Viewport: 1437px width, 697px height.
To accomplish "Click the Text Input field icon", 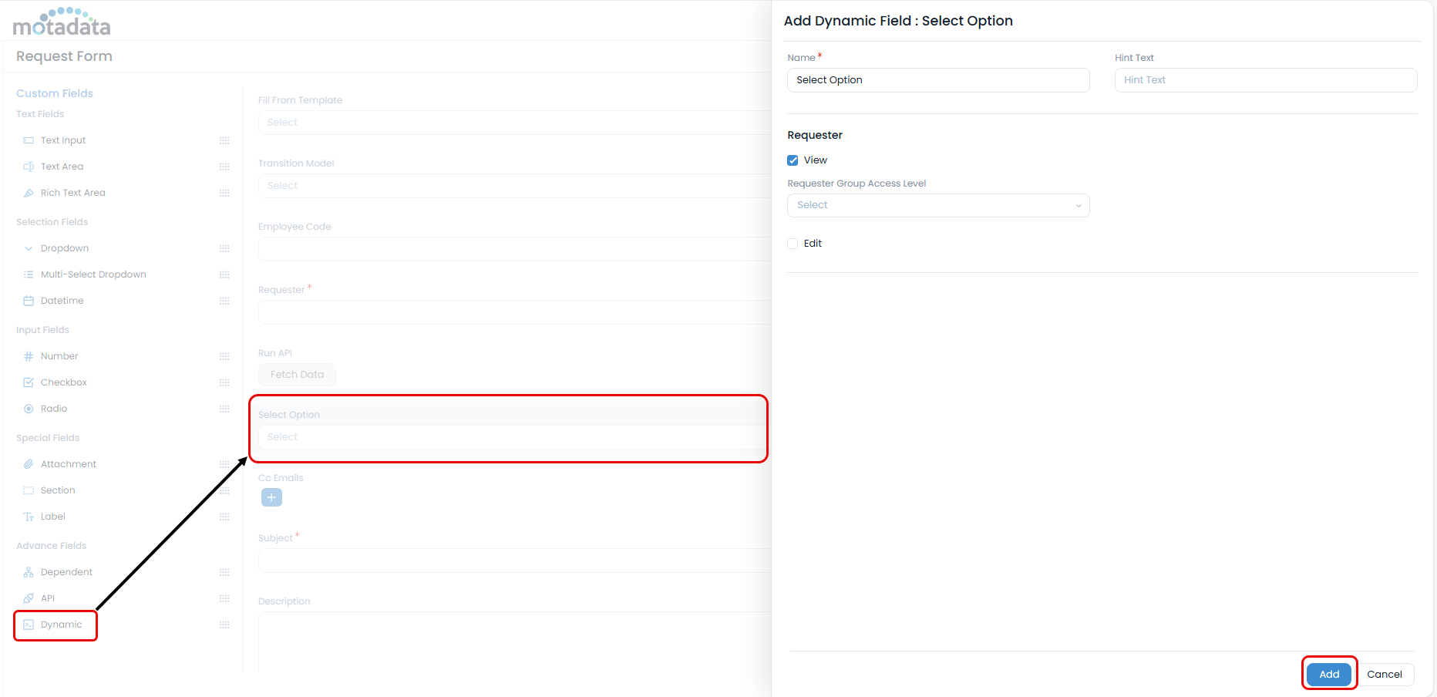I will point(29,140).
